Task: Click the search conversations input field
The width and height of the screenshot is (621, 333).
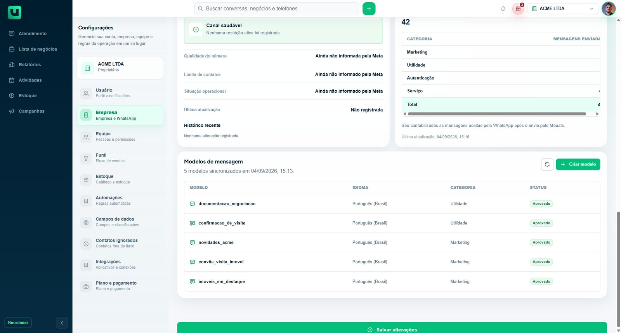Action: click(x=277, y=9)
